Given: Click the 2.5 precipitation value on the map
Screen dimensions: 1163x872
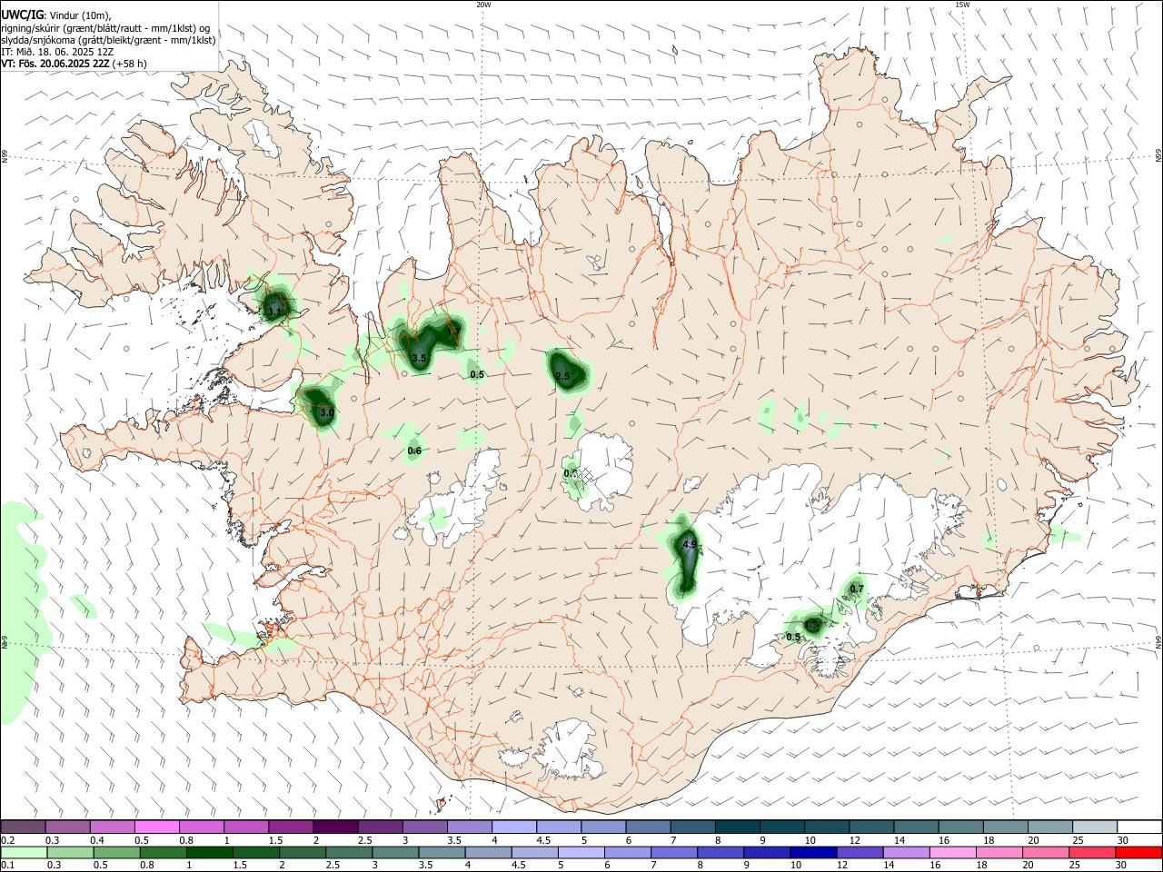Looking at the screenshot, I should [x=562, y=376].
